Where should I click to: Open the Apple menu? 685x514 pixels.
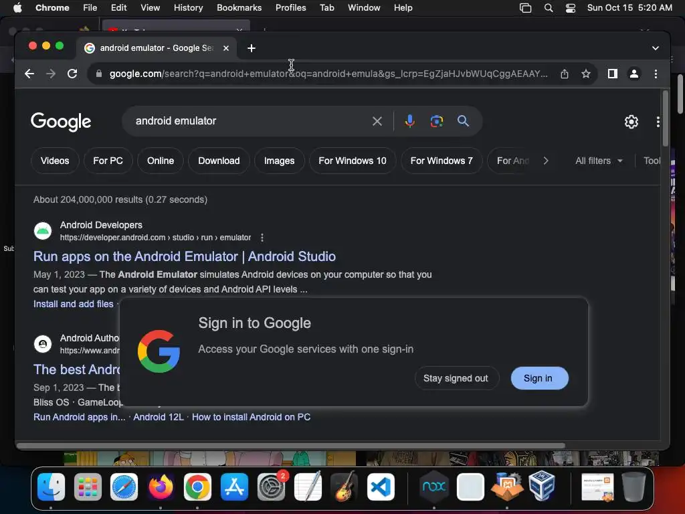17,8
